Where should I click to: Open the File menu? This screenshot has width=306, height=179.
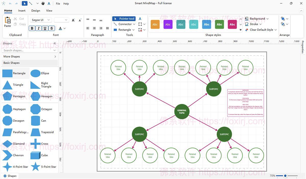(58, 4)
